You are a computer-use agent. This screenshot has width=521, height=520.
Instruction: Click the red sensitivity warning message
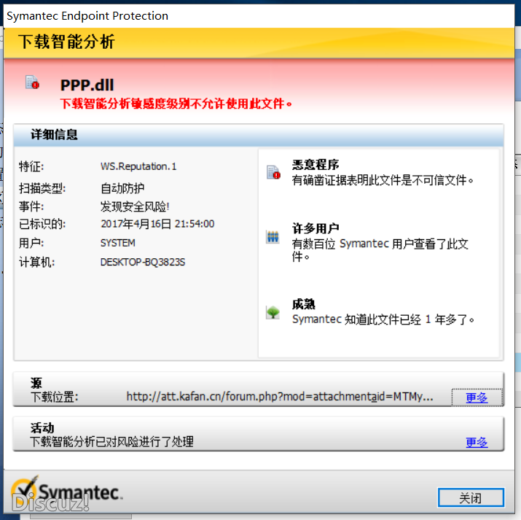pos(176,104)
